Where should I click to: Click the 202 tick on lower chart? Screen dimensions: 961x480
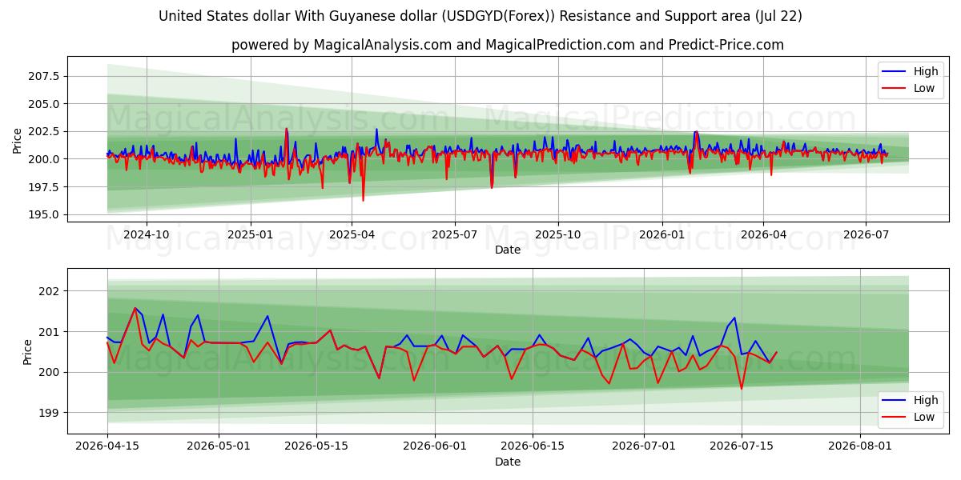pos(50,291)
